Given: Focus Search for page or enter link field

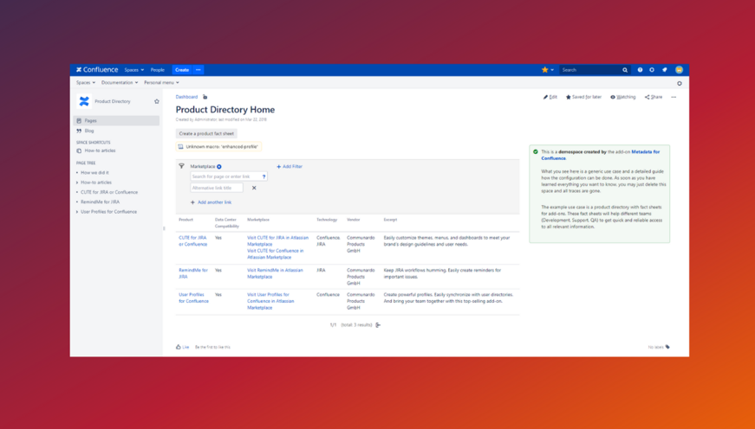Looking at the screenshot, I should coord(229,176).
